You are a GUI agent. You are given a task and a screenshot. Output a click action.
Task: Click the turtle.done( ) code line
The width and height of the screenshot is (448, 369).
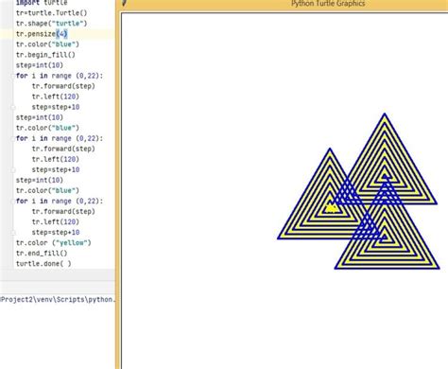43,264
